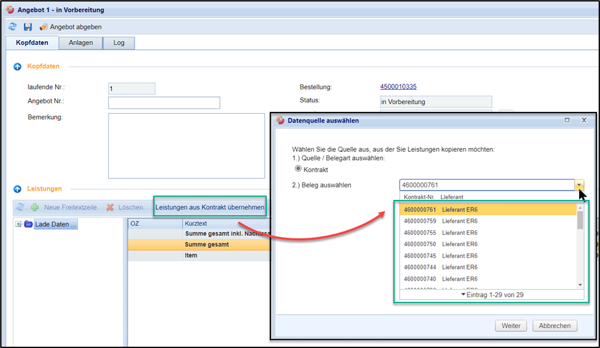Viewport: 600px width, 348px height.
Task: Click the Angebot abgeben toolbar button
Action: coord(70,27)
